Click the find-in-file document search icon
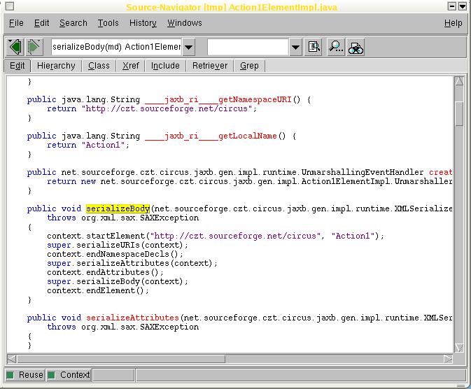Image resolution: width=471 pixels, height=389 pixels. click(314, 47)
